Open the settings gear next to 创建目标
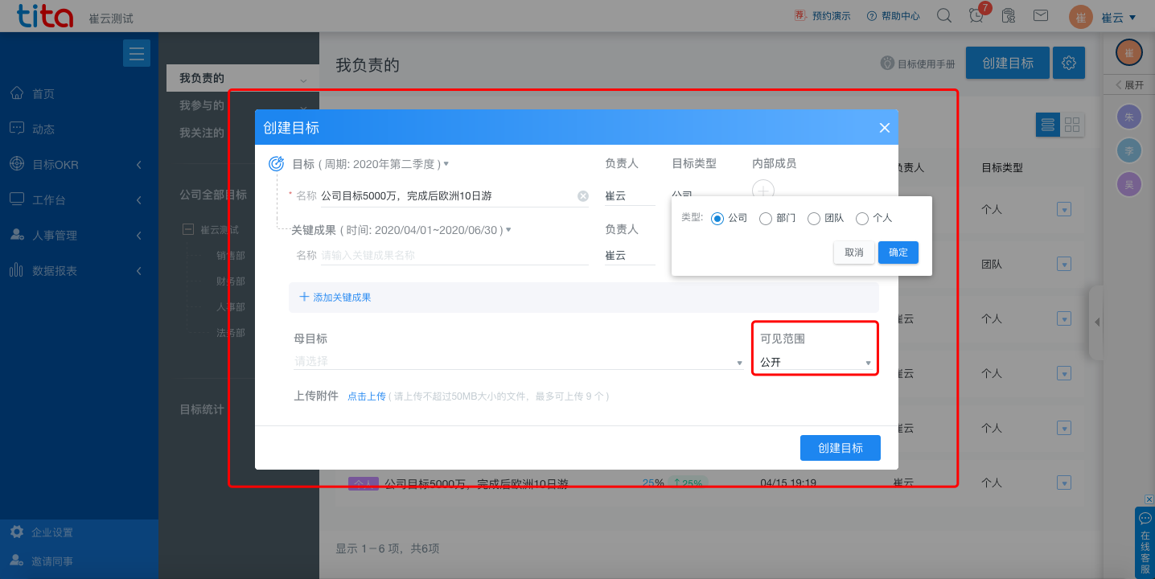Screen dimensions: 1155x579 (1069, 63)
